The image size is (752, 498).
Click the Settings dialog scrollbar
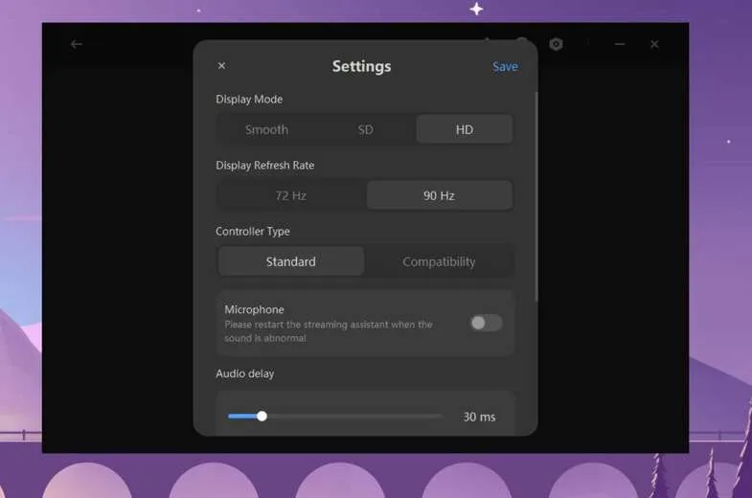point(536,196)
